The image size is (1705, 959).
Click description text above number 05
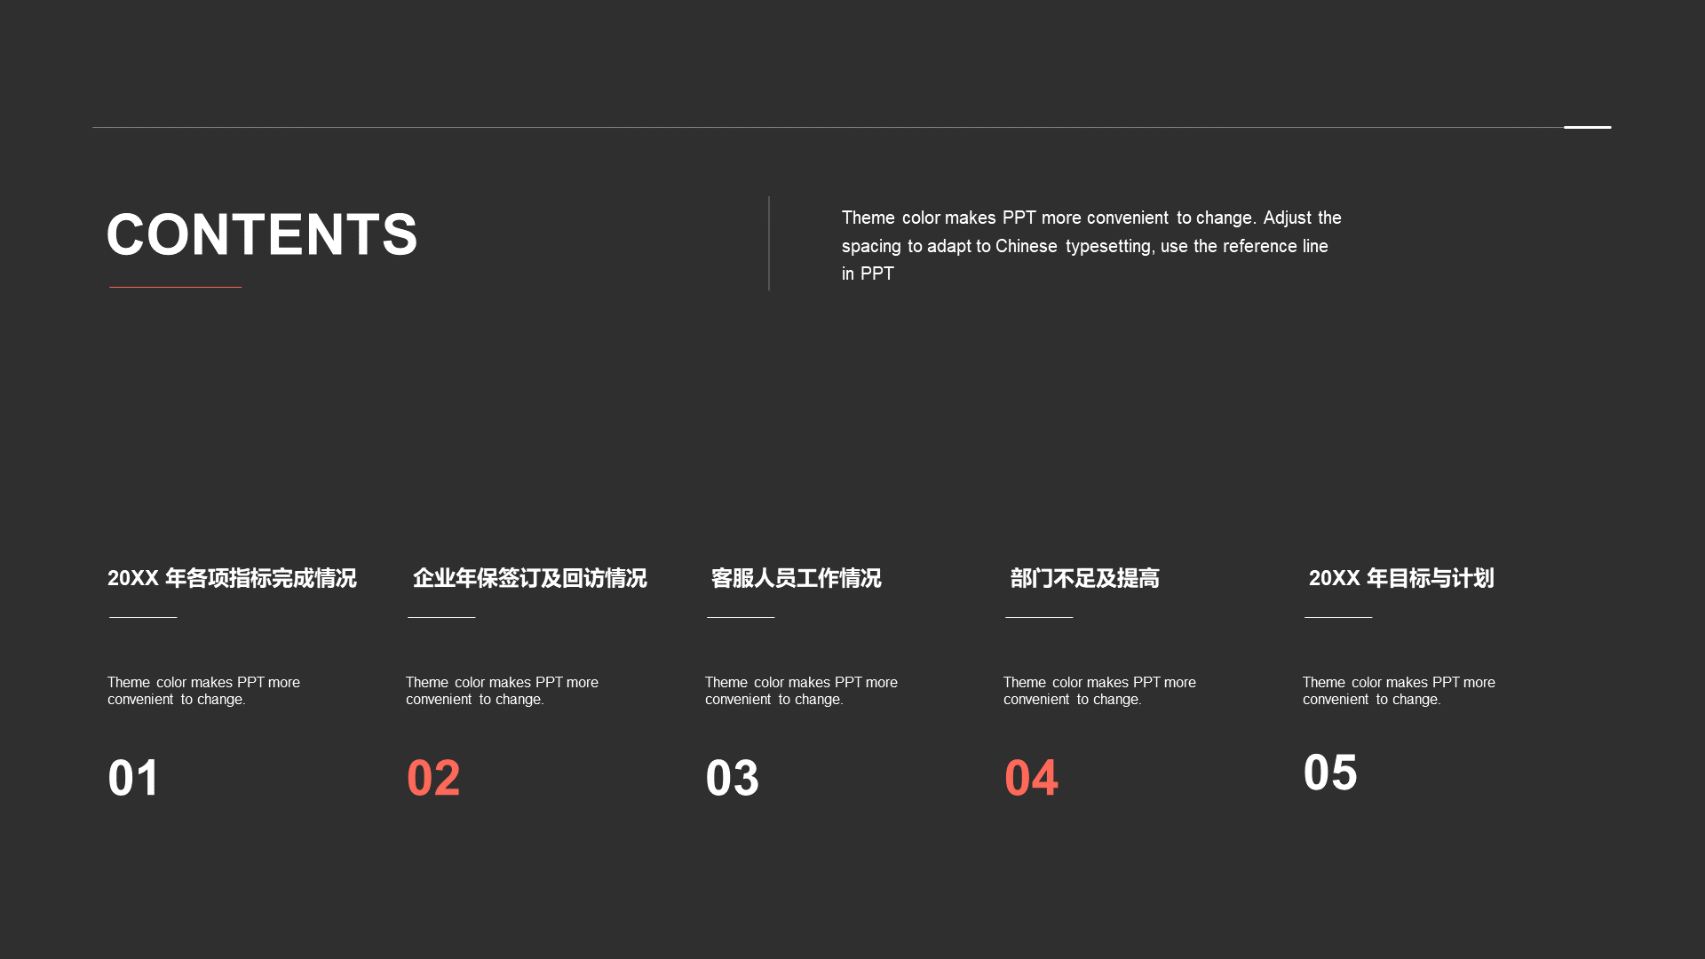pos(1399,691)
